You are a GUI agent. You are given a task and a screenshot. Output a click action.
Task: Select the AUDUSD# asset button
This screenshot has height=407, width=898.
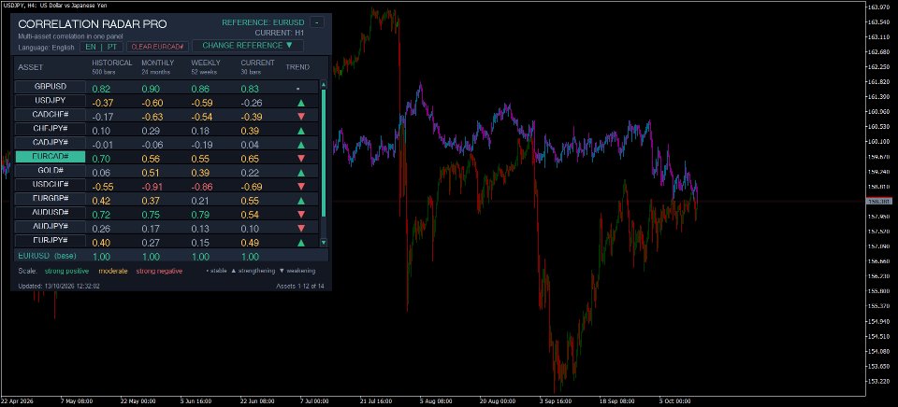pyautogui.click(x=51, y=213)
